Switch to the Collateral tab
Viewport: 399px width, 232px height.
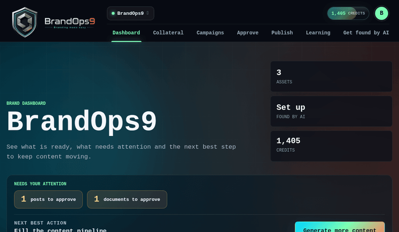[x=168, y=33]
